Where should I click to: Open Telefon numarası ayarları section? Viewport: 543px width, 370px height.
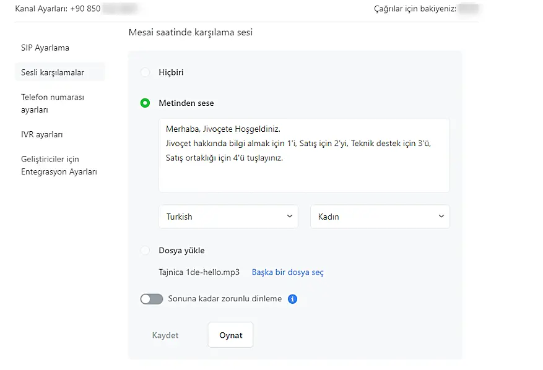pyautogui.click(x=53, y=103)
